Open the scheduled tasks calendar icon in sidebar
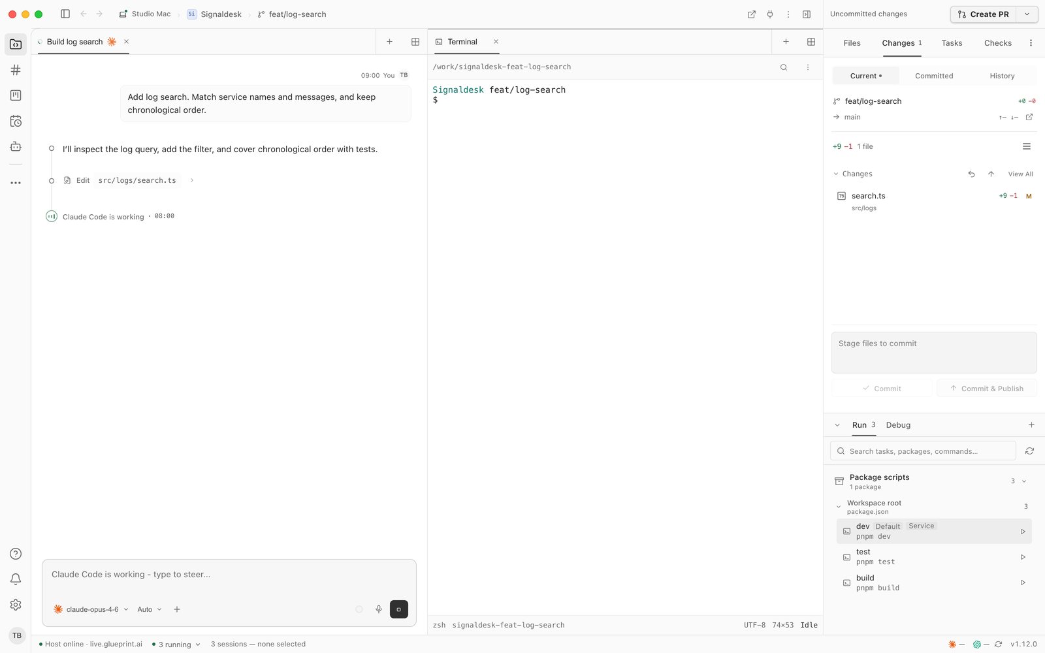Screen dimensions: 1045x653 pyautogui.click(x=16, y=121)
